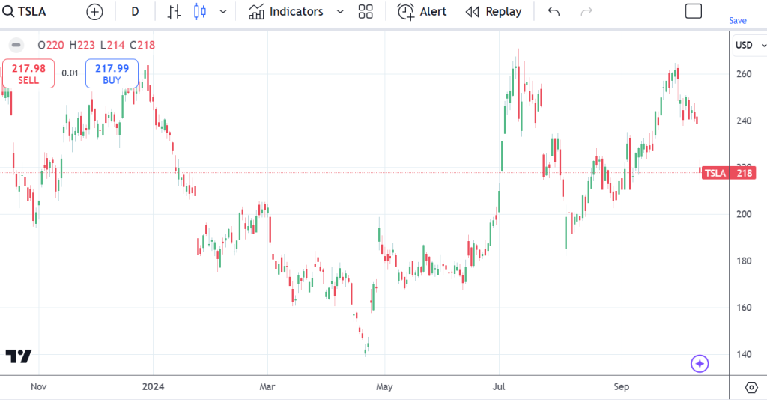Viewport: 767px width, 402px height.
Task: Save the chart layout
Action: pos(737,20)
